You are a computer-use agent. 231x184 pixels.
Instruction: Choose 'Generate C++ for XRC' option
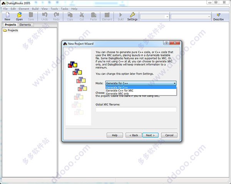click(141, 90)
